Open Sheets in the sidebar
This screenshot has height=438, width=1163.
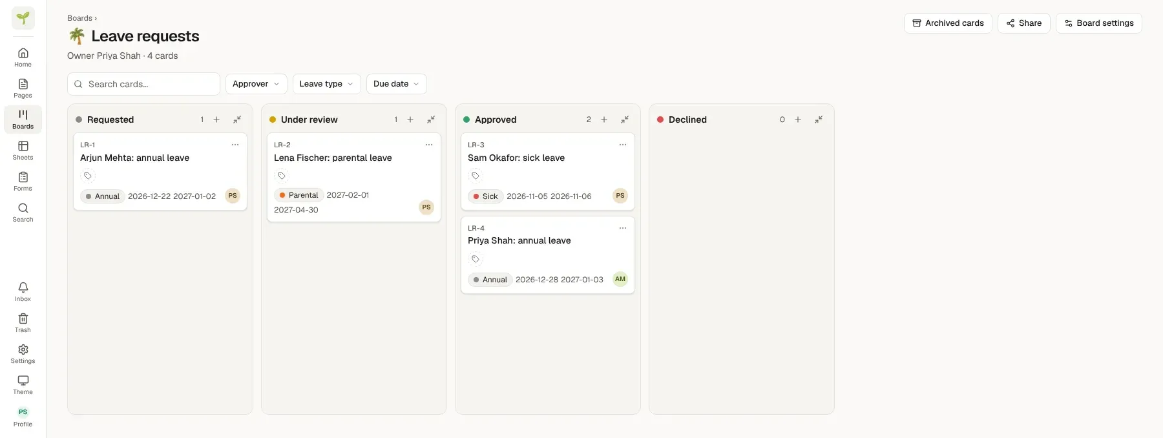tap(23, 151)
